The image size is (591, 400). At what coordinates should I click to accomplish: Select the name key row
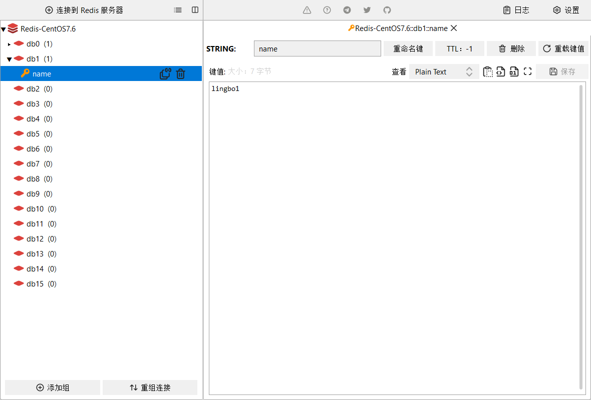(x=101, y=74)
